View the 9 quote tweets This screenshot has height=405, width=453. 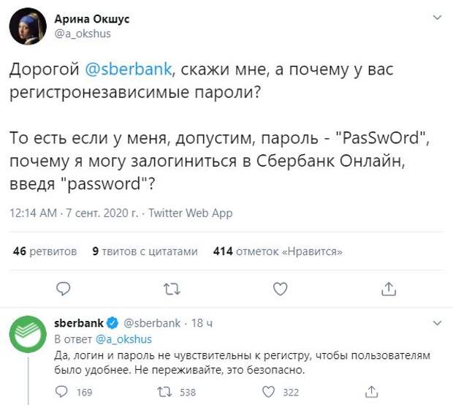[145, 251]
